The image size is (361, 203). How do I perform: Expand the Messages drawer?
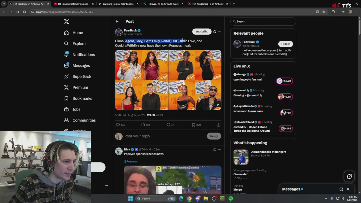tap(348, 189)
